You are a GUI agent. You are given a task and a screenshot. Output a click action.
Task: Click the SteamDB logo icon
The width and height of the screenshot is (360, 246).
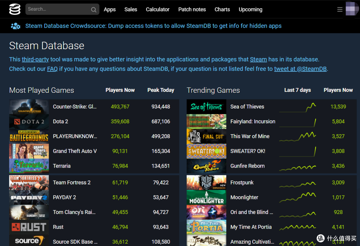coord(14,9)
